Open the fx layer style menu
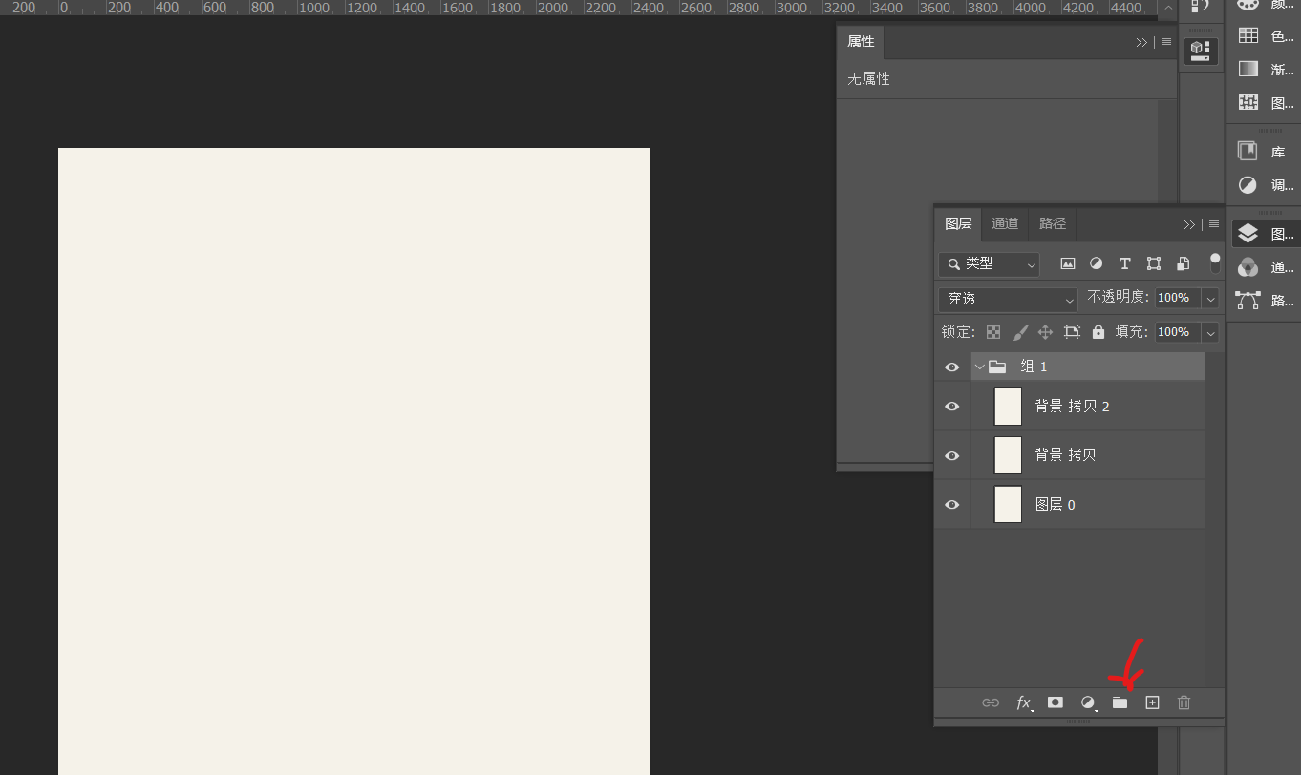This screenshot has width=1301, height=775. (x=1024, y=702)
